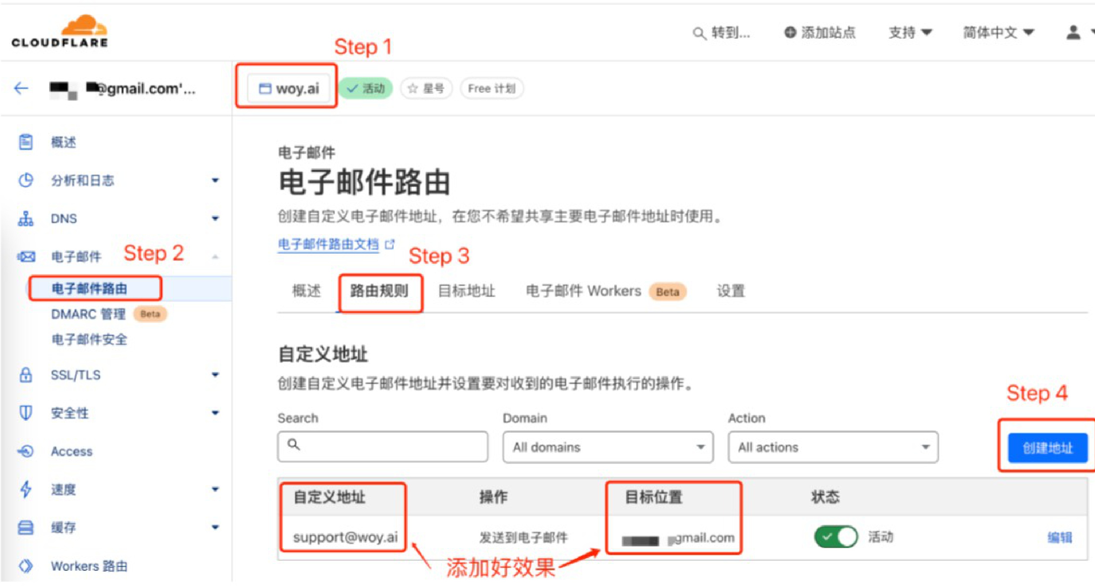1095x586 pixels.
Task: Click the star 星号 badge
Action: pyautogui.click(x=426, y=89)
